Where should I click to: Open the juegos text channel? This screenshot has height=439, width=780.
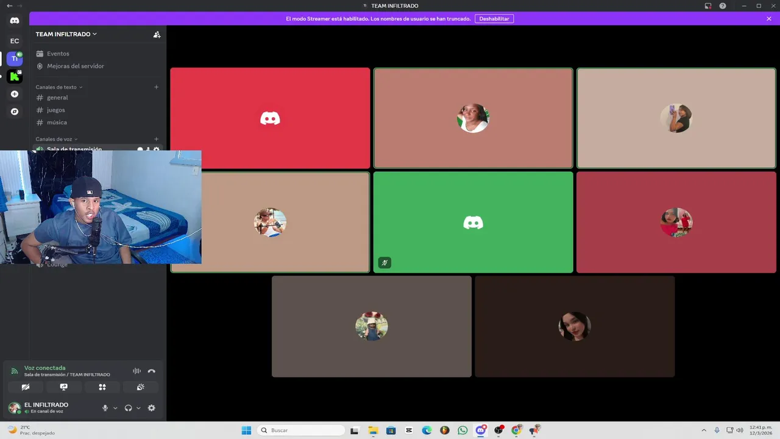point(97,110)
